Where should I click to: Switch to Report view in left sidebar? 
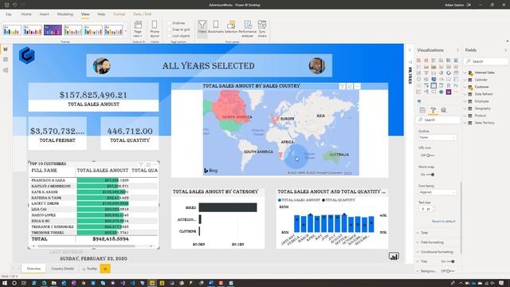pyautogui.click(x=6, y=49)
